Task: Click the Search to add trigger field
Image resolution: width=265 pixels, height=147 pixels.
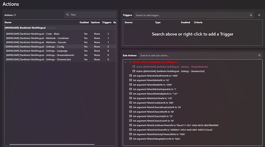Action: click(194, 15)
